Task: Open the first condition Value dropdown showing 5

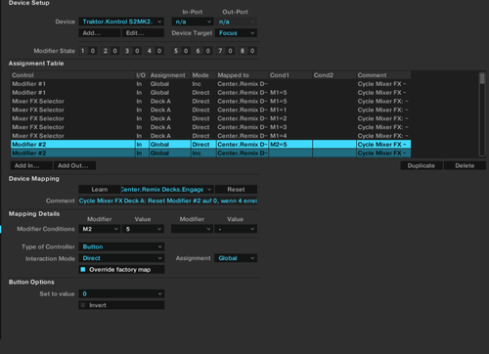Action: [143, 229]
